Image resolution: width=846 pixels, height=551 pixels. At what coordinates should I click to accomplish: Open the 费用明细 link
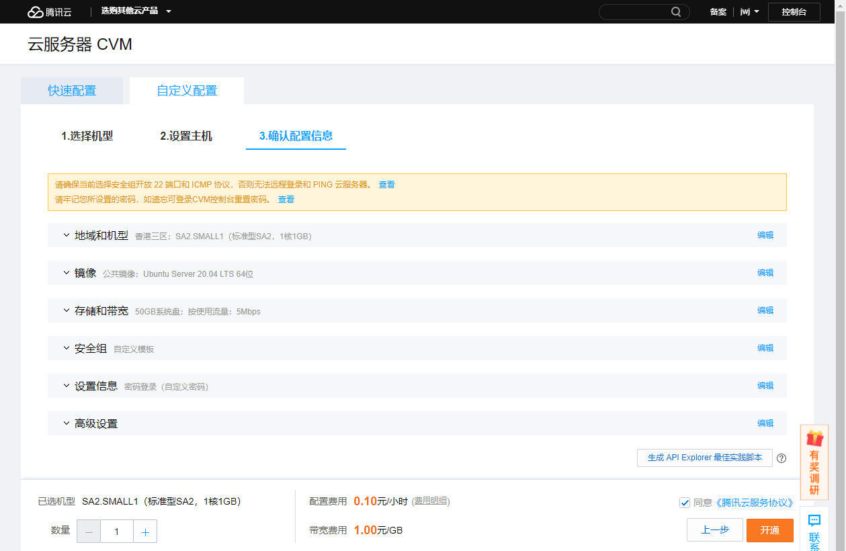pyautogui.click(x=431, y=501)
